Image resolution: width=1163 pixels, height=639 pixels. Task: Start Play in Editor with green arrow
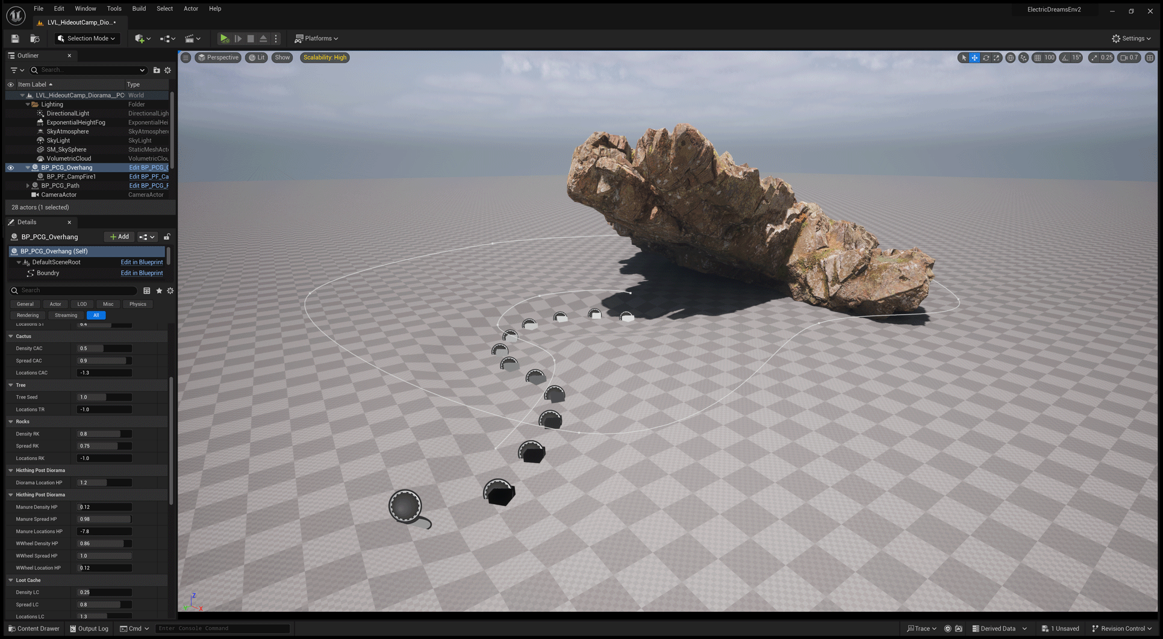(225, 39)
